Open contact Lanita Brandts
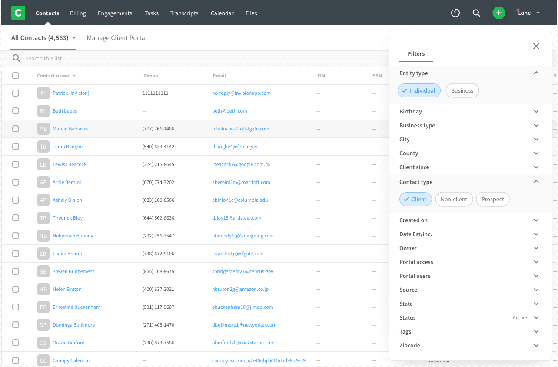 pos(69,254)
